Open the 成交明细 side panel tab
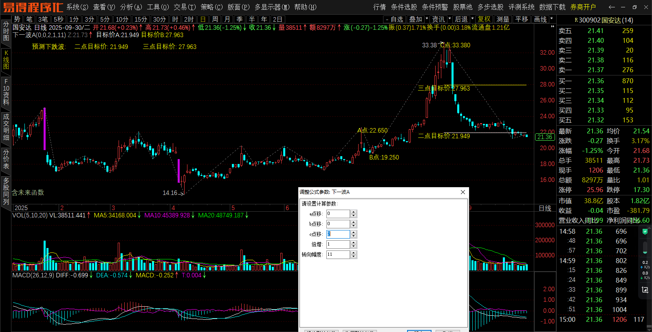652x332 pixels. point(6,127)
